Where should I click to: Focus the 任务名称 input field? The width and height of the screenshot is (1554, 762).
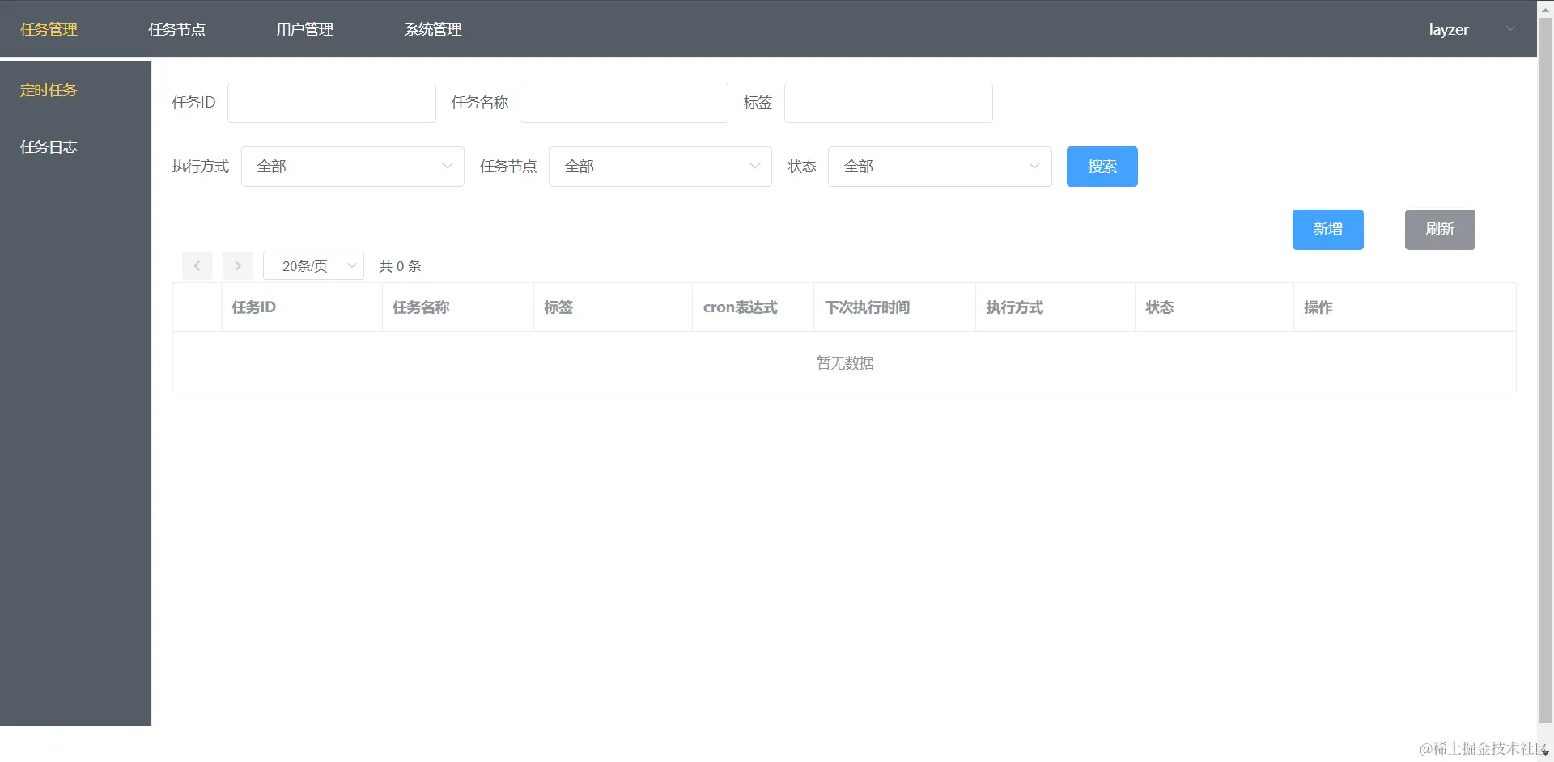point(624,103)
